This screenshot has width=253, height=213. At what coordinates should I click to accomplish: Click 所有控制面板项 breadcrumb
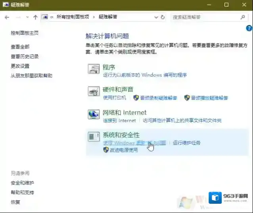coord(73,17)
